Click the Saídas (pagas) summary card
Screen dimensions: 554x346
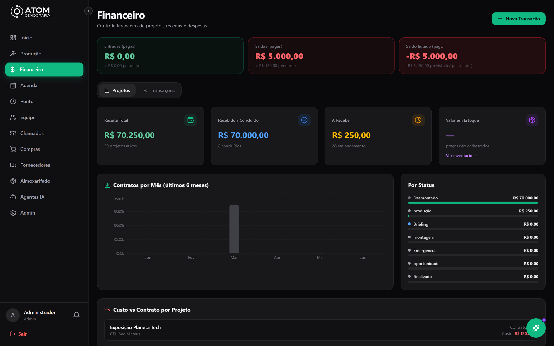pos(321,56)
